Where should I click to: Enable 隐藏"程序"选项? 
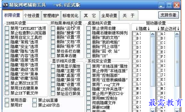[x=7, y=65]
